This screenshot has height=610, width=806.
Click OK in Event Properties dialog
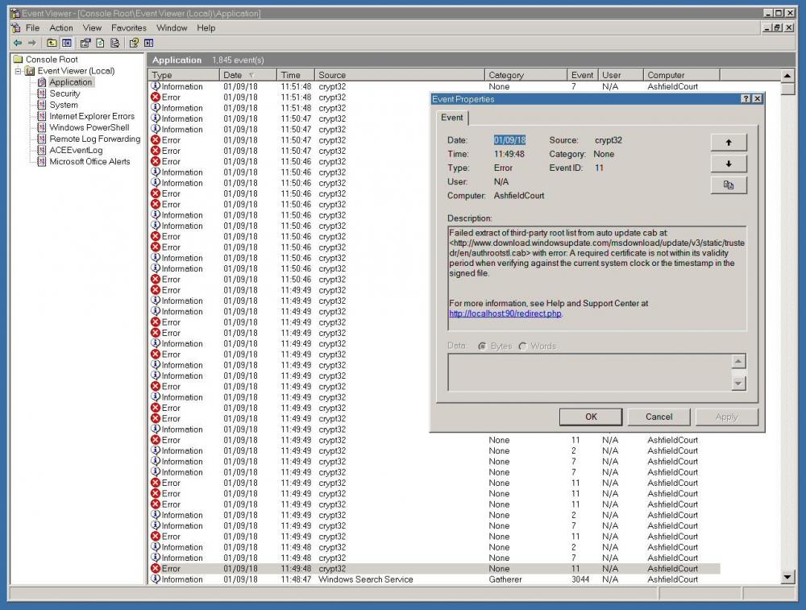click(x=591, y=417)
